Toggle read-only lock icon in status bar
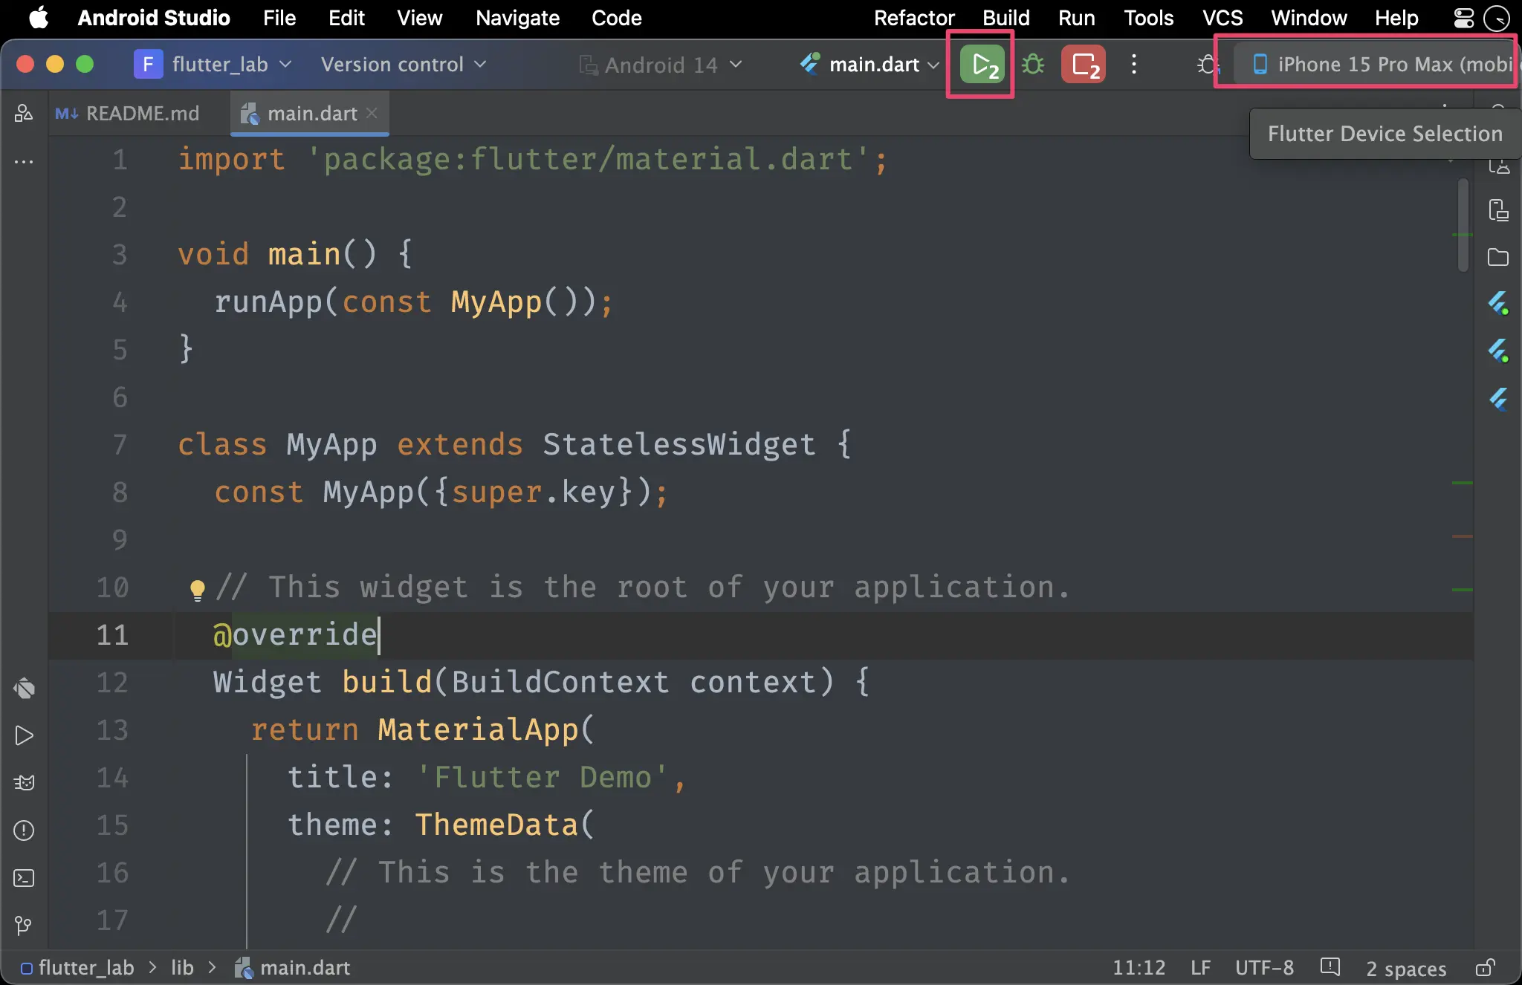This screenshot has height=985, width=1522. coord(1485,967)
